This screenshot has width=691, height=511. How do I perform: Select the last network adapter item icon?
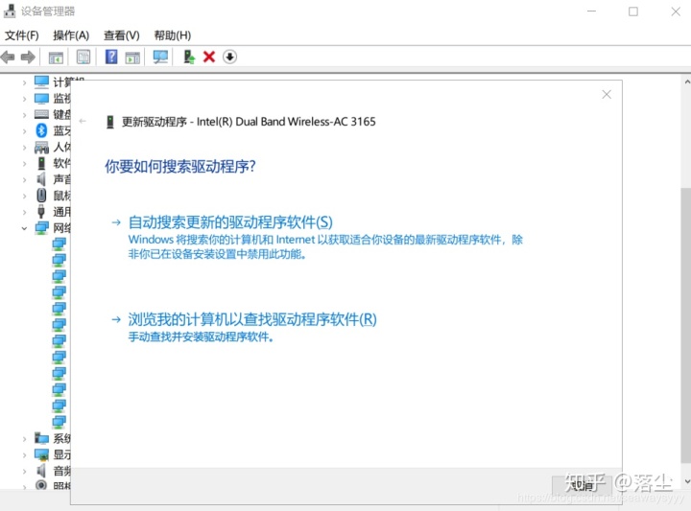60,422
